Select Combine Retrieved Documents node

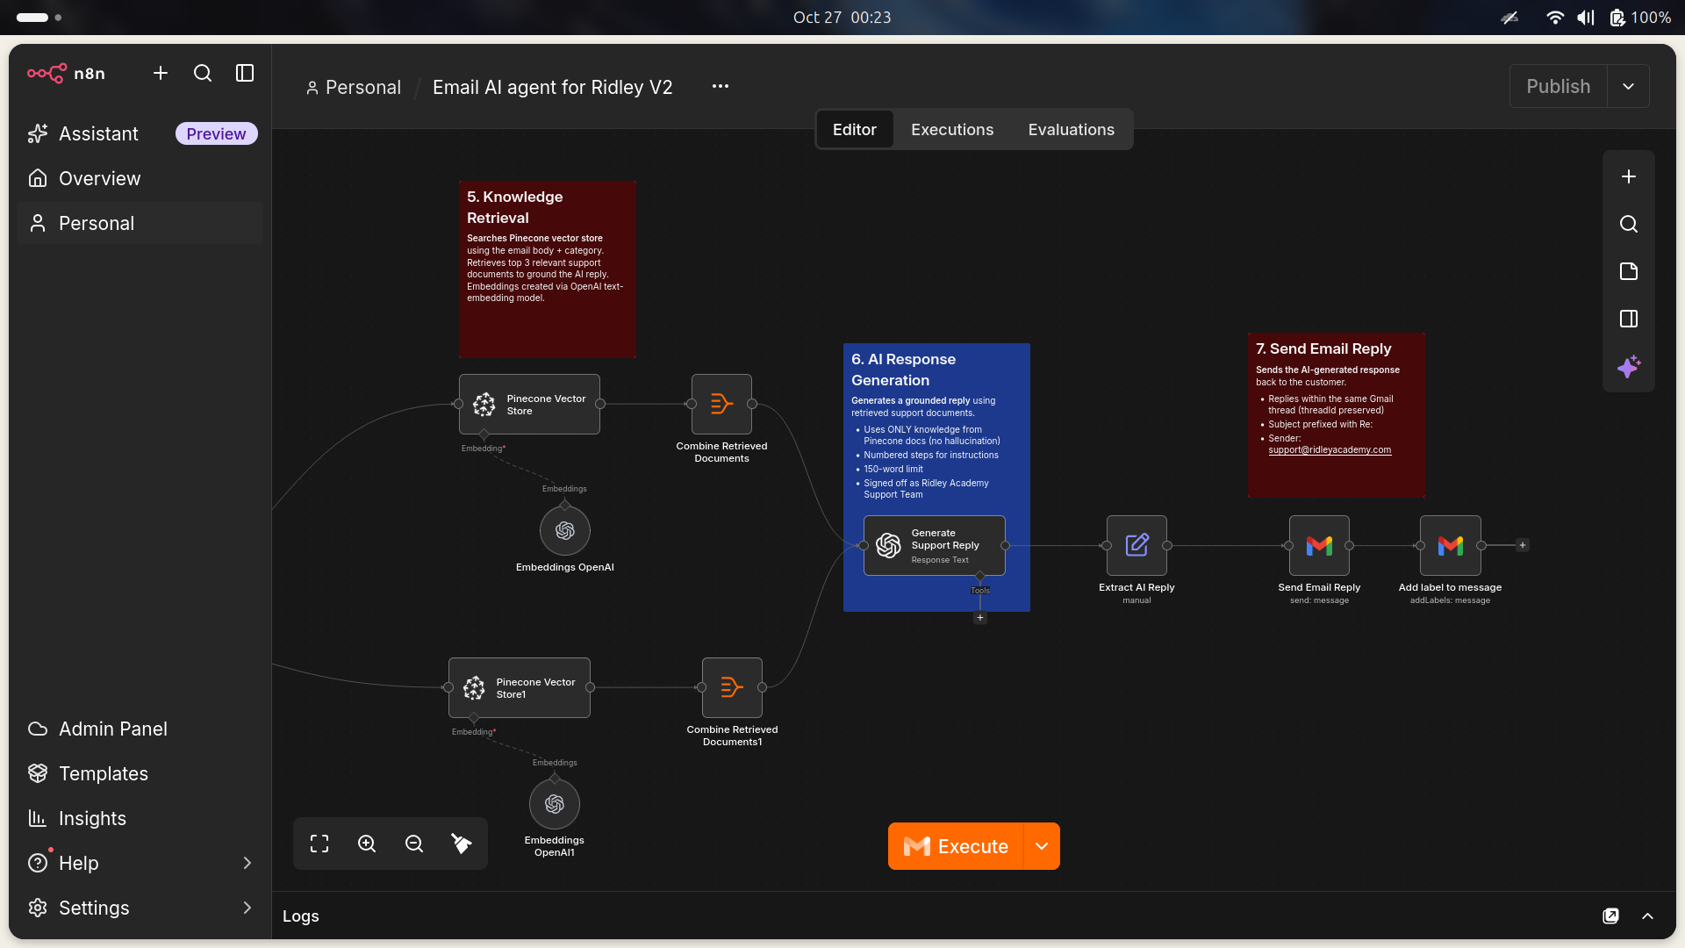coord(721,404)
